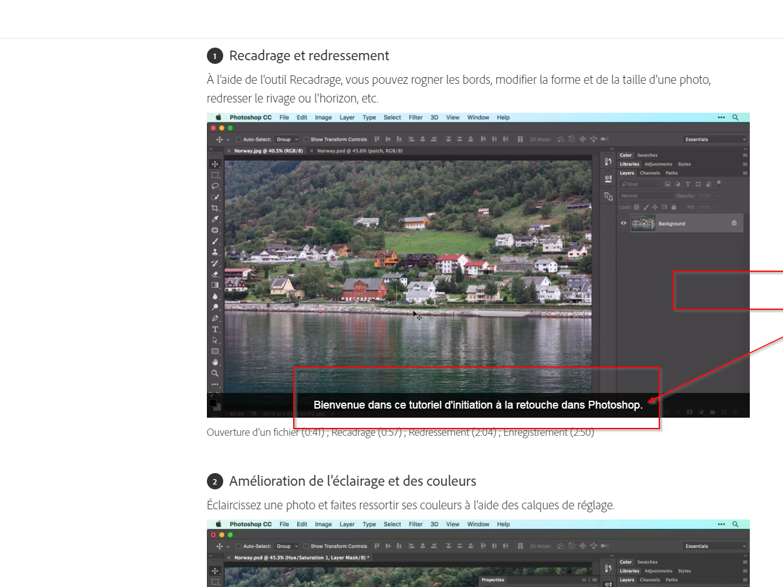The width and height of the screenshot is (783, 587).
Task: Click the foreground color swatch in first video
Action: (212, 403)
